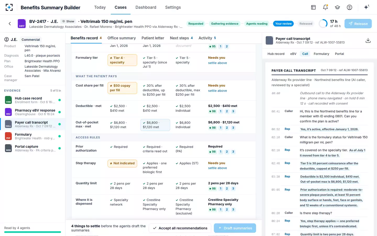Select the purple 2417 case badge

21,24
